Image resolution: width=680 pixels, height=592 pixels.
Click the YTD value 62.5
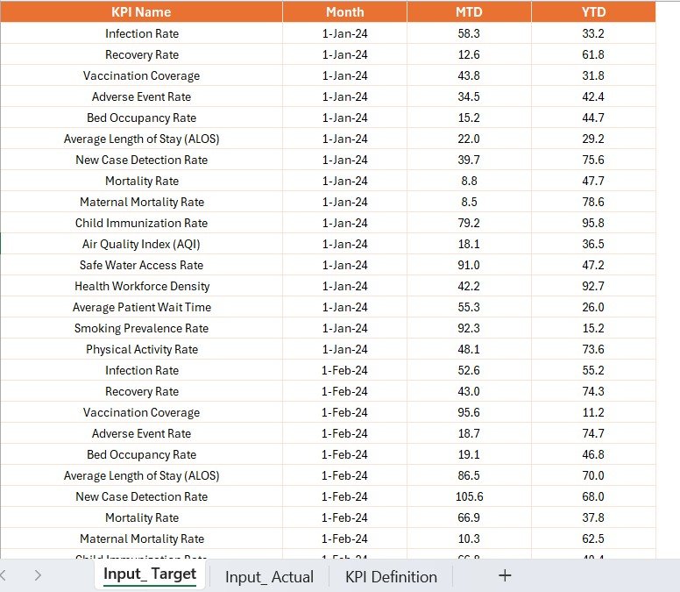click(x=593, y=539)
